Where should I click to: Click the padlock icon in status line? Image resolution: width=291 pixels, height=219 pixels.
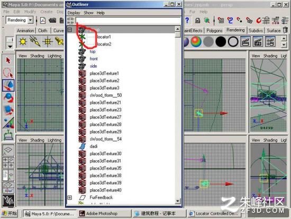click(x=198, y=21)
